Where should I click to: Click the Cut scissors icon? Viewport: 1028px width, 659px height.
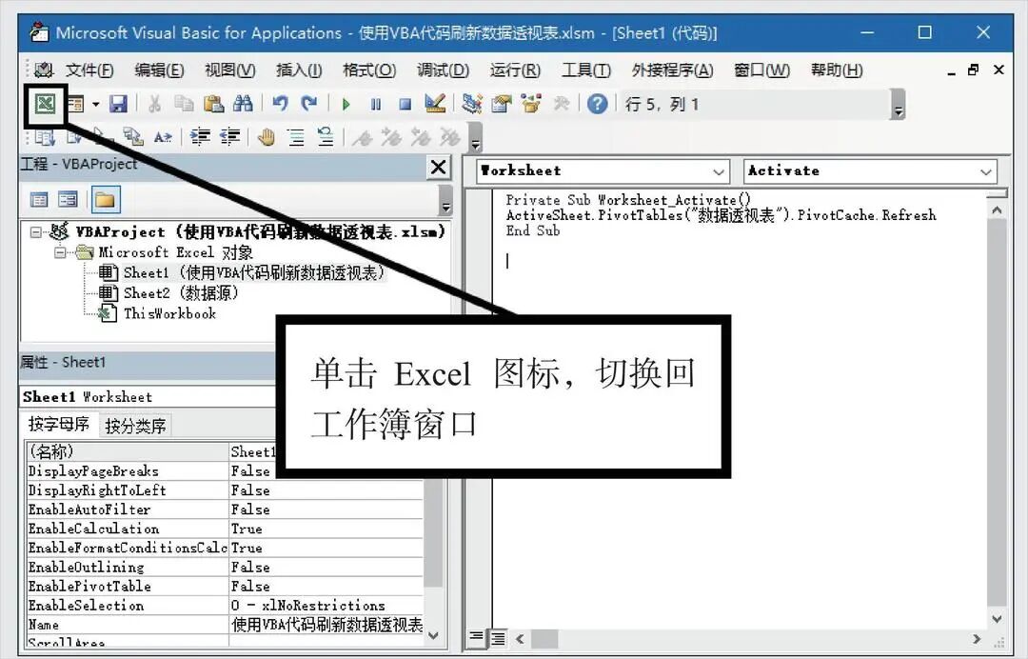point(155,104)
